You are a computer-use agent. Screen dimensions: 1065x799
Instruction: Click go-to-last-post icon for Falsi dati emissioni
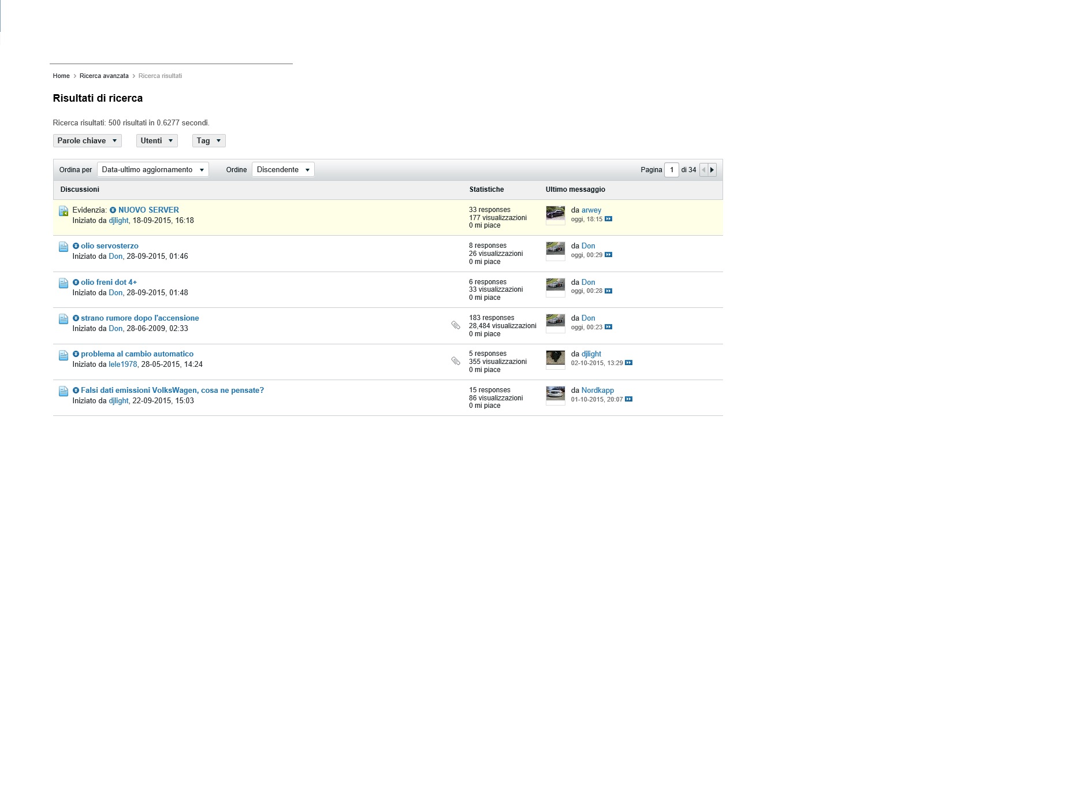628,399
